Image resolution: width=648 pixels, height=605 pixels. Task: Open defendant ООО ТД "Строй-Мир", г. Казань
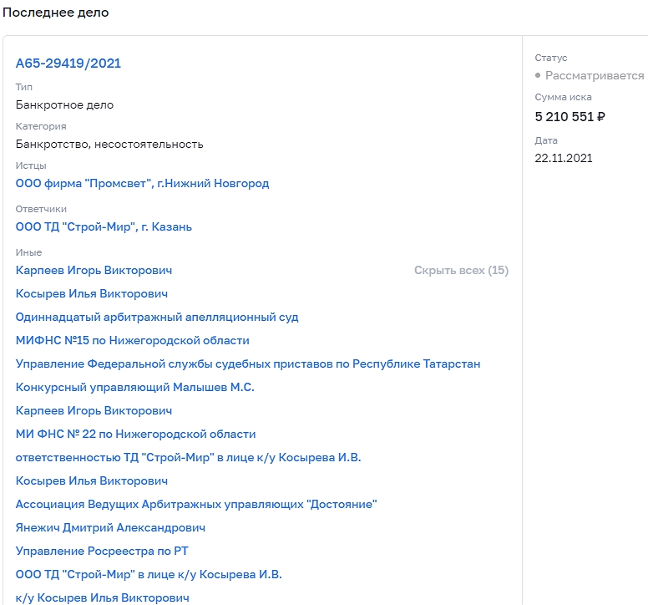point(104,226)
